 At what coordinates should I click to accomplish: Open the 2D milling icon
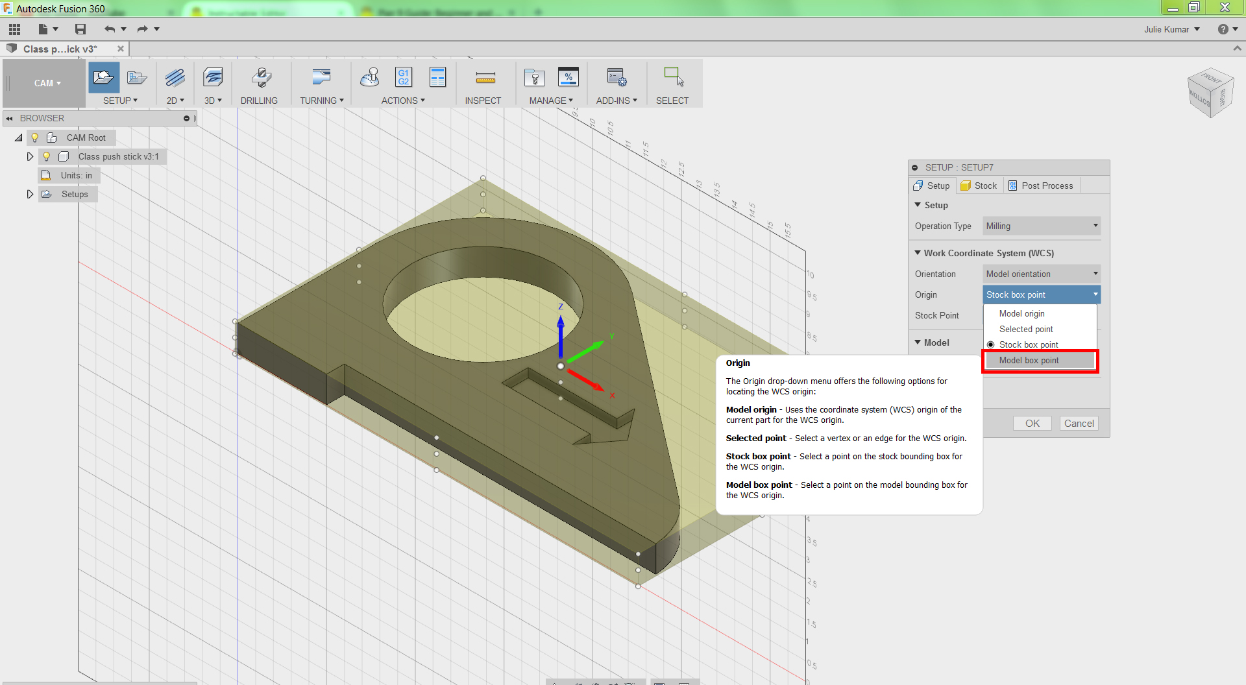pos(175,78)
